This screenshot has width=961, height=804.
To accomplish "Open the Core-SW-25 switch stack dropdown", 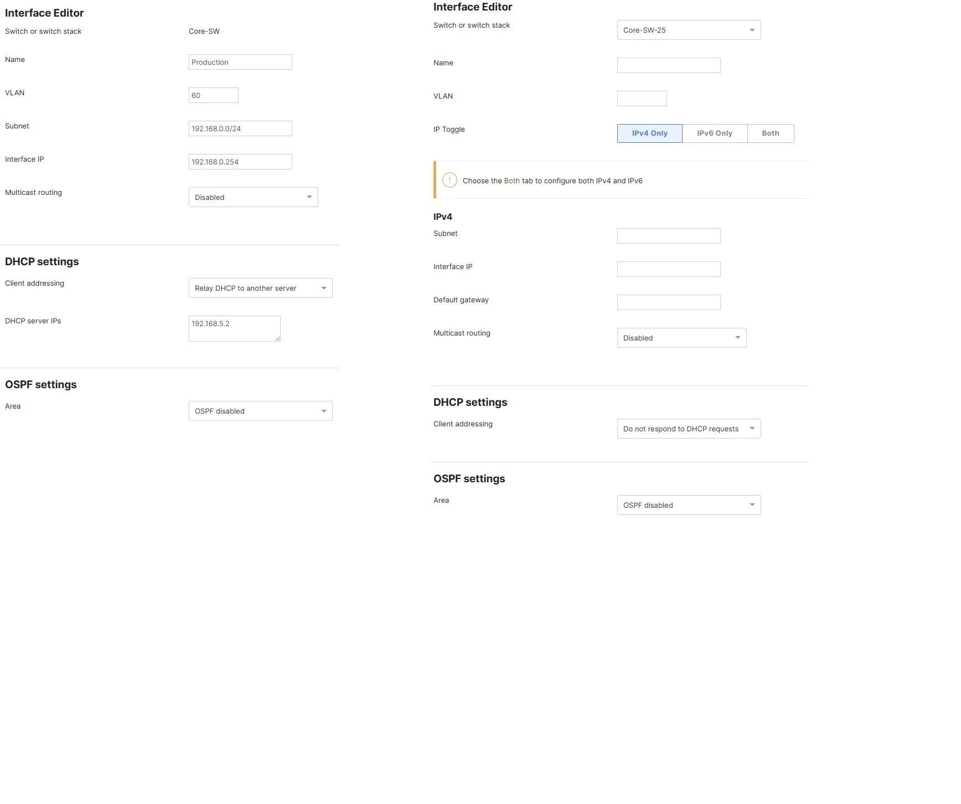I will [x=689, y=30].
